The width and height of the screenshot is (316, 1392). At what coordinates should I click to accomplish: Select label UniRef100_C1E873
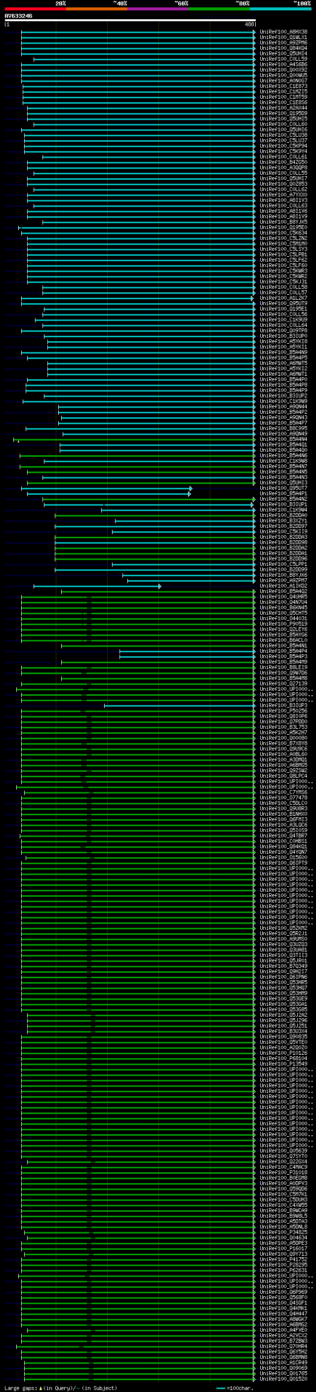coord(283,86)
